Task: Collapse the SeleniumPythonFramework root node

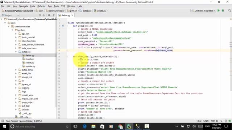Action: click(x=1, y=19)
